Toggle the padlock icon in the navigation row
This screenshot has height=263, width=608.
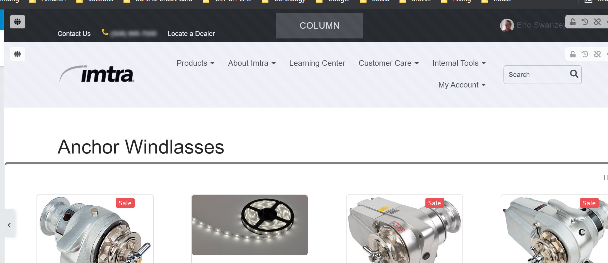[573, 54]
